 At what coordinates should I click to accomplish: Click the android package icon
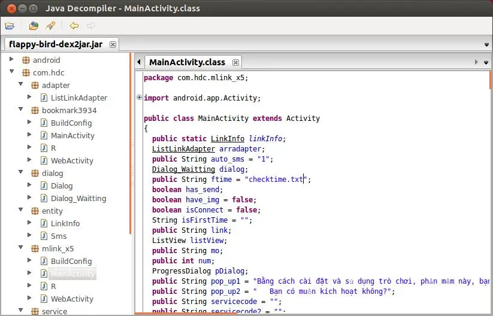[x=26, y=60]
